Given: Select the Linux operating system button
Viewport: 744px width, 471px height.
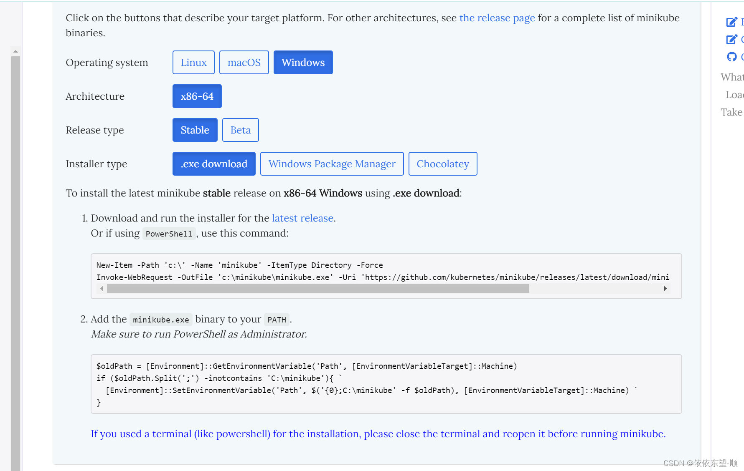Looking at the screenshot, I should [x=193, y=63].
